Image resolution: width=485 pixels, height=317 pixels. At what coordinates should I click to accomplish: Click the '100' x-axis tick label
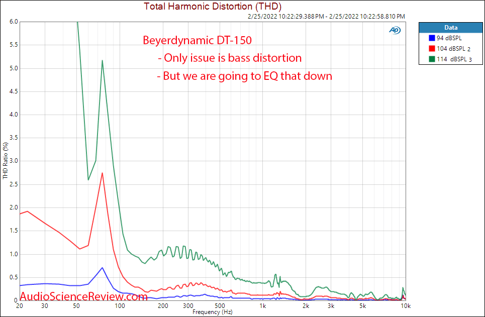[120, 306]
